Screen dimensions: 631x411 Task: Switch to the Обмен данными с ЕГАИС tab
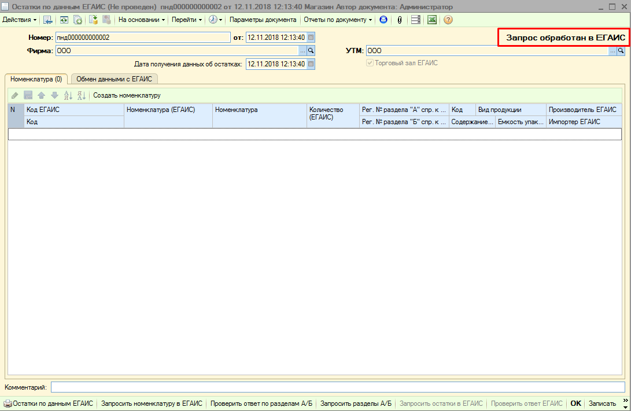[x=115, y=79]
